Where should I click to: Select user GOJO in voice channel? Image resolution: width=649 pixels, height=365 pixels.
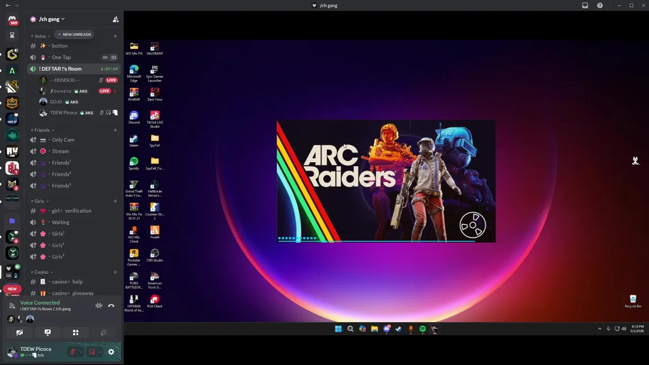point(78,102)
